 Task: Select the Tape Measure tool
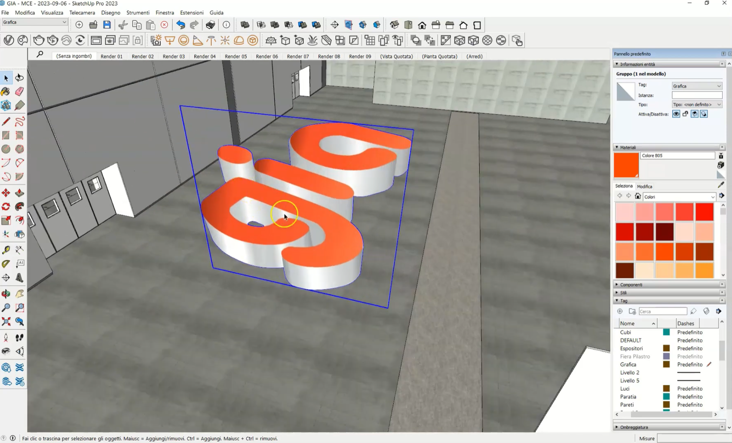point(6,250)
